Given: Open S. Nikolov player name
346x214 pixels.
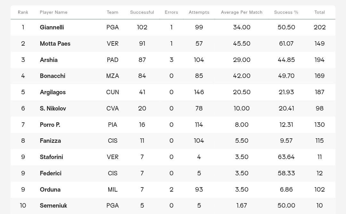Looking at the screenshot, I should 53,108.
